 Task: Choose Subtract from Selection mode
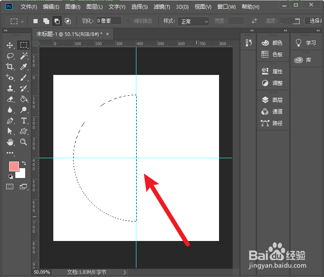(57, 21)
